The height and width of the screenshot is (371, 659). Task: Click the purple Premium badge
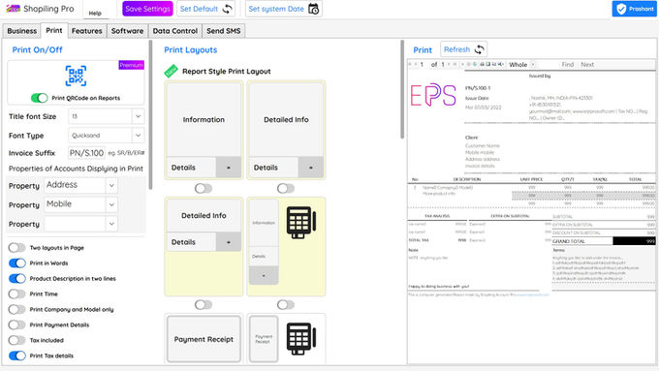(131, 65)
